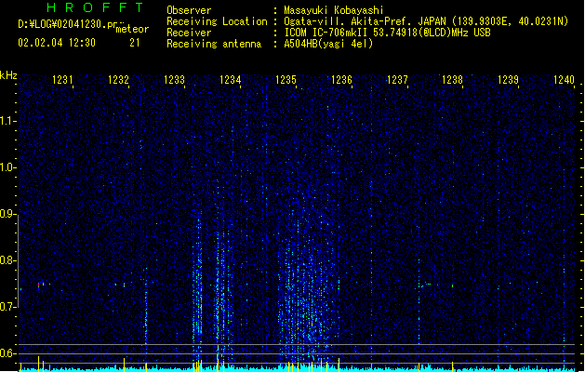Click receiver text ICOM IC-706mkII
Screen dimensions: 585x372
pyautogui.click(x=326, y=33)
